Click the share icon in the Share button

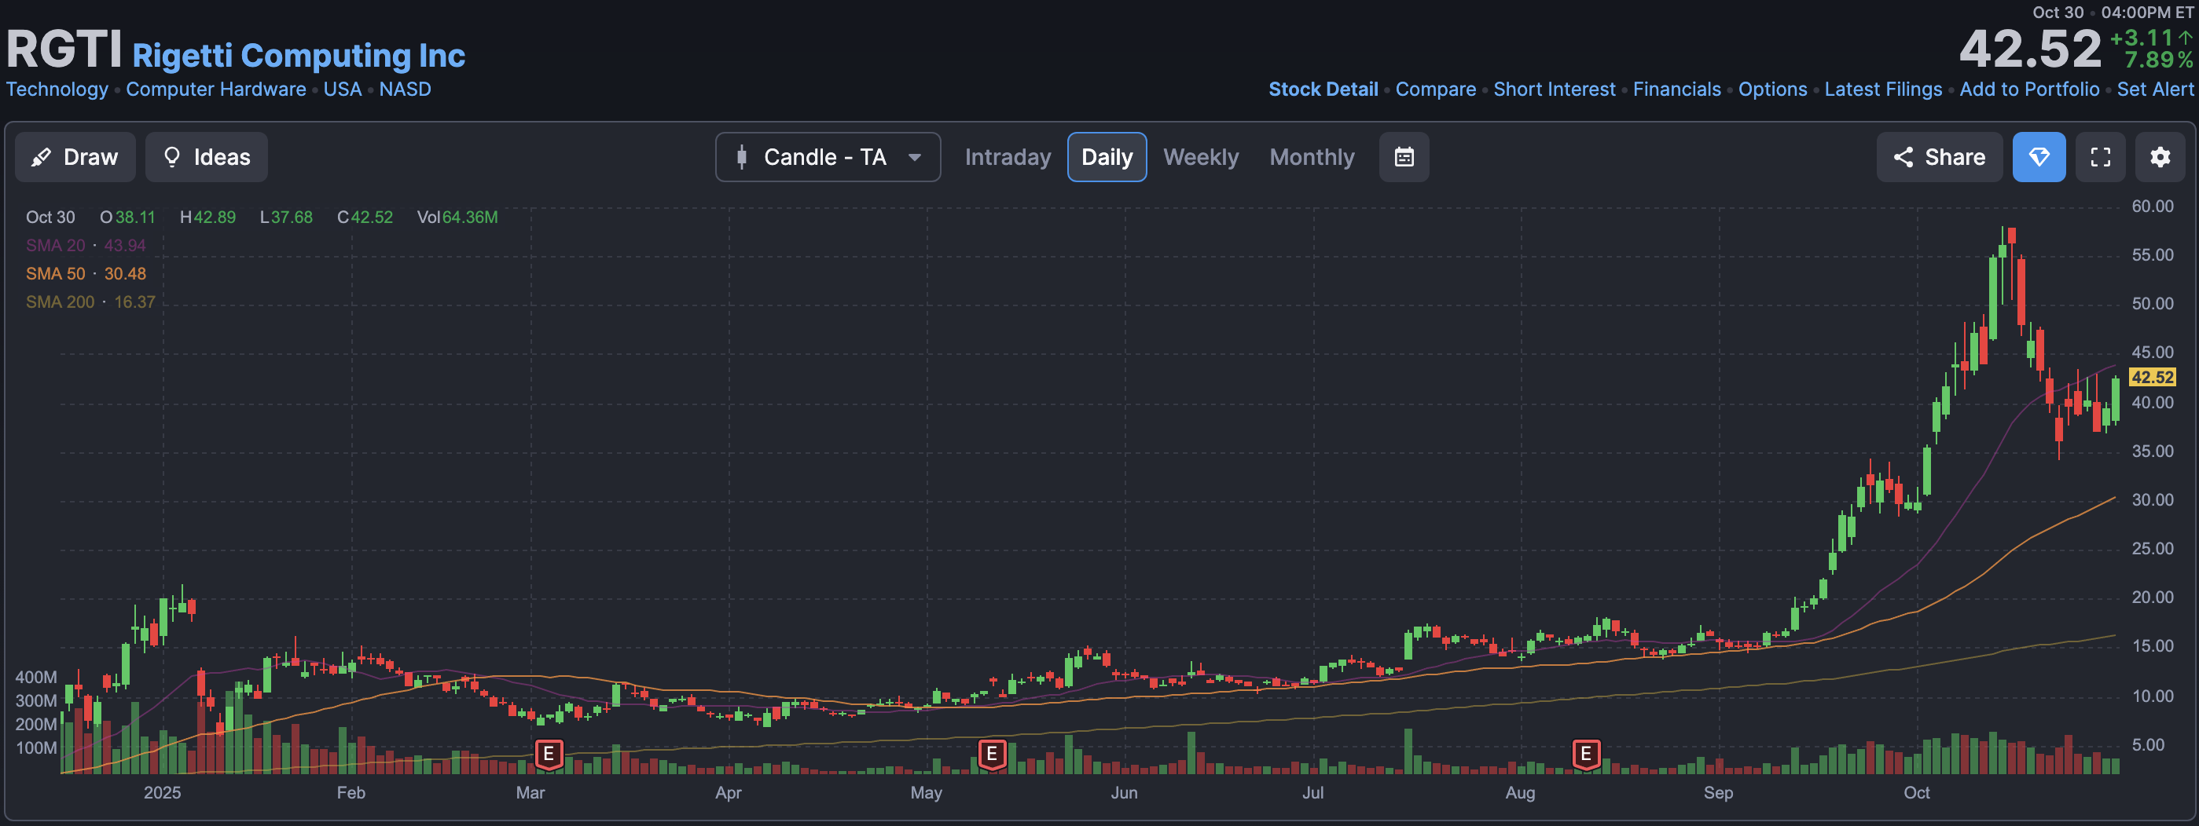[x=1903, y=157]
